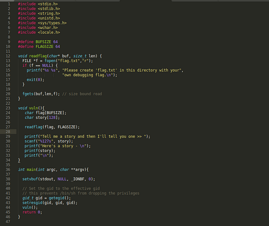Click the '// size bound read' comment

pyautogui.click(x=82, y=94)
